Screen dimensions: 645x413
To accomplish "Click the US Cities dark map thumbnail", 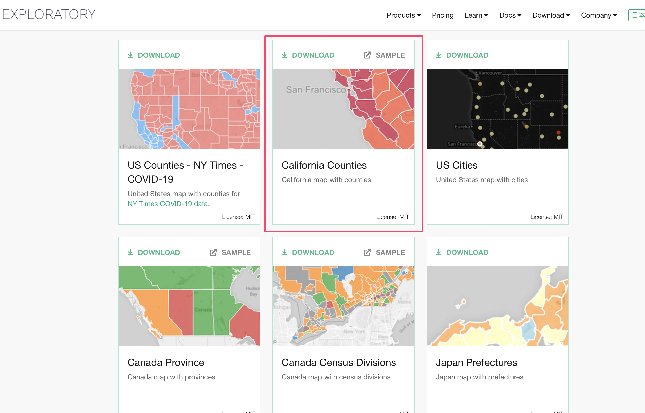I will click(x=498, y=109).
